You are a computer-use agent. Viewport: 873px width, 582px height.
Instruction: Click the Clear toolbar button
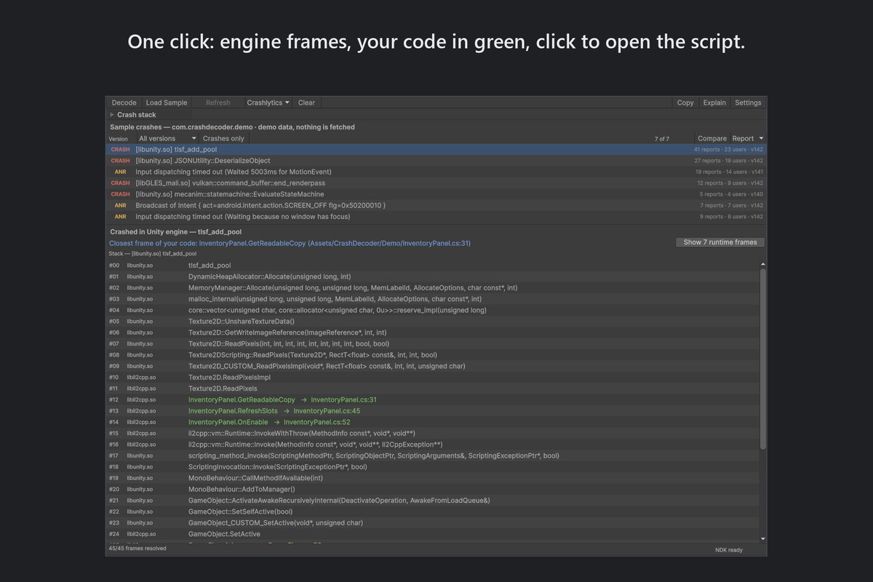pyautogui.click(x=306, y=103)
